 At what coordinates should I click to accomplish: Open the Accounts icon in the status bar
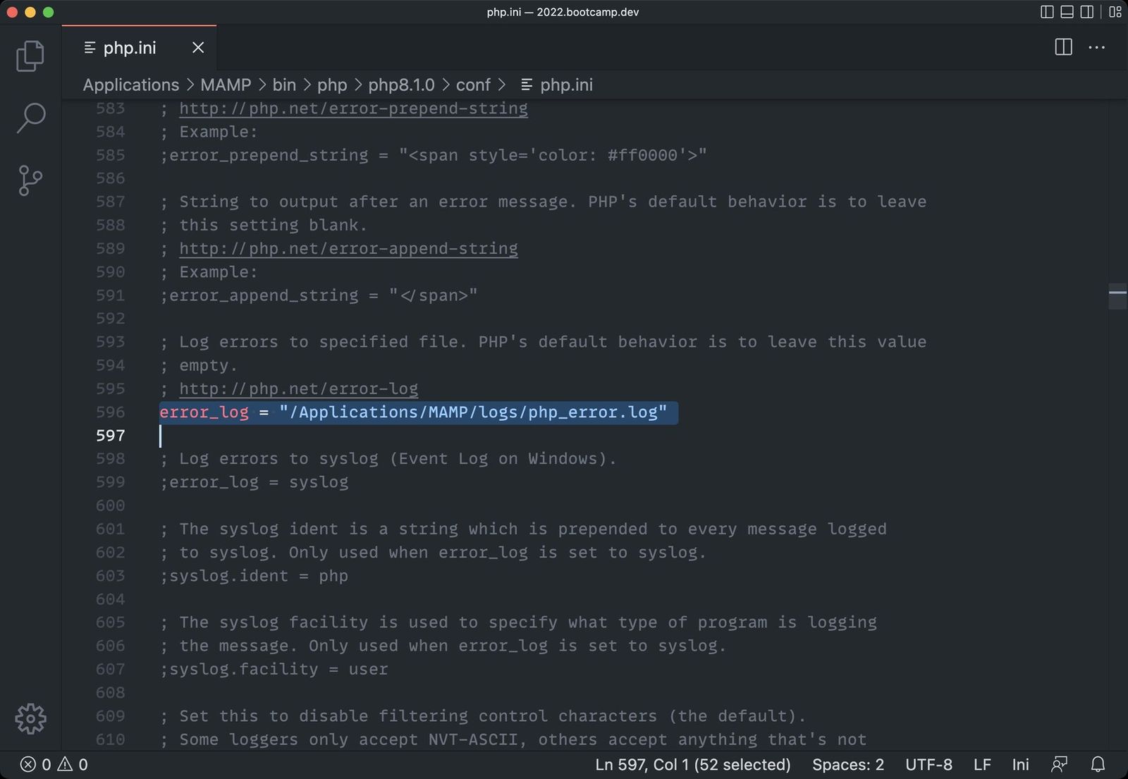pyautogui.click(x=1060, y=764)
